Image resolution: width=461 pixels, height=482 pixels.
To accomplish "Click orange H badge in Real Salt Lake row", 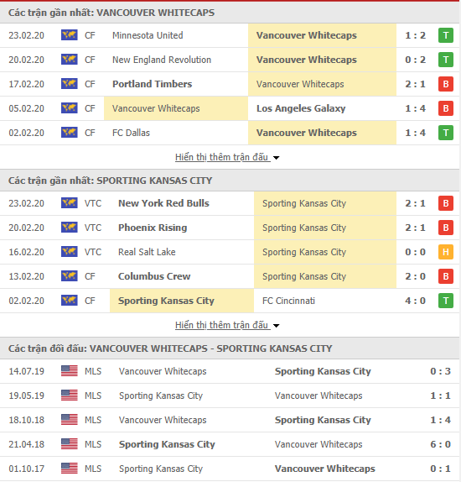I will click(446, 252).
